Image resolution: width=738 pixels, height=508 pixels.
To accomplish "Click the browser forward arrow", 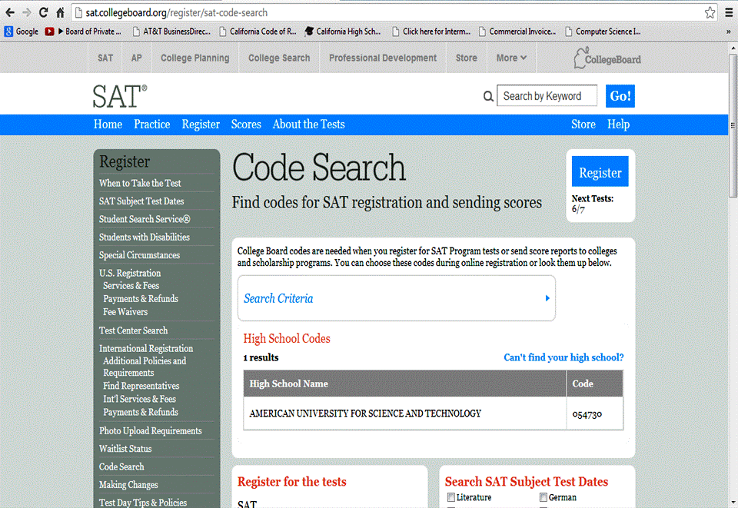I will pyautogui.click(x=27, y=13).
